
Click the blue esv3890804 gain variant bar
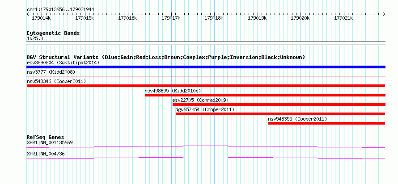tap(206, 67)
